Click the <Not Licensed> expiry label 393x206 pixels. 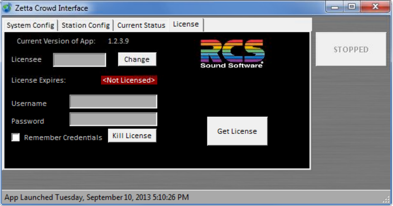pyautogui.click(x=129, y=80)
